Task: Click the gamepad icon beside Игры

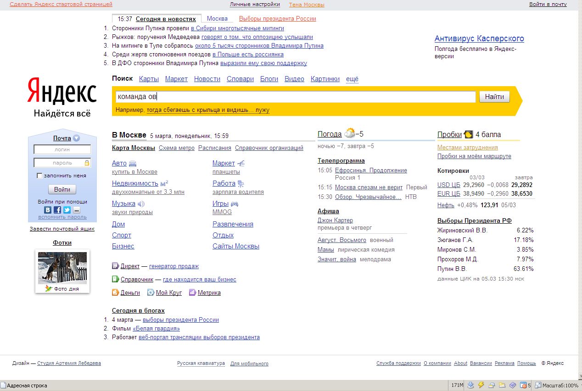Action: 235,204
